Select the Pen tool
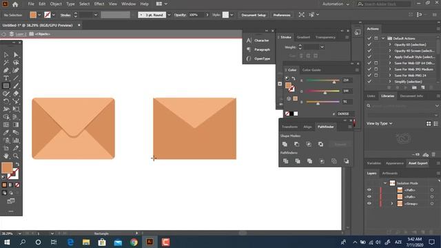 tap(6, 70)
